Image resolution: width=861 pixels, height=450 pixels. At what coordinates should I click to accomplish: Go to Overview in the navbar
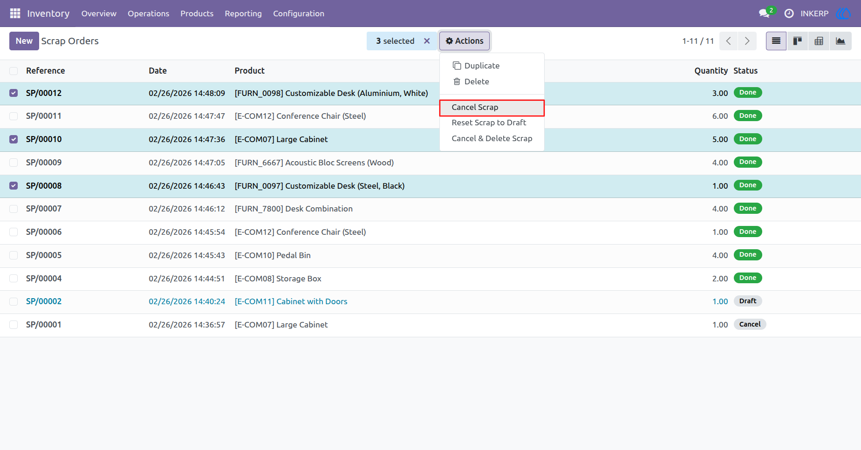[x=99, y=14]
